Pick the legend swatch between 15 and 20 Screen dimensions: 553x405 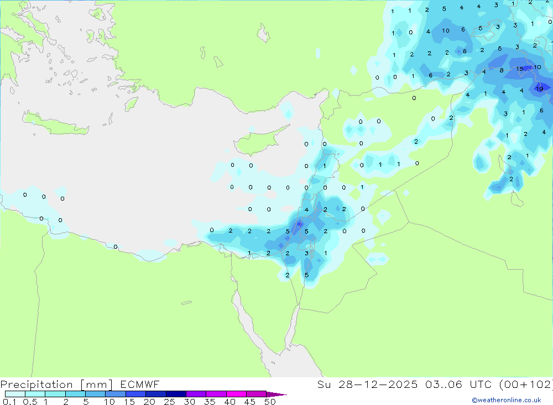[x=136, y=394]
